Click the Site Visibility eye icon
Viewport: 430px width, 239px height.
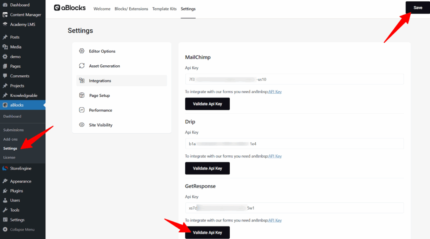(x=82, y=125)
